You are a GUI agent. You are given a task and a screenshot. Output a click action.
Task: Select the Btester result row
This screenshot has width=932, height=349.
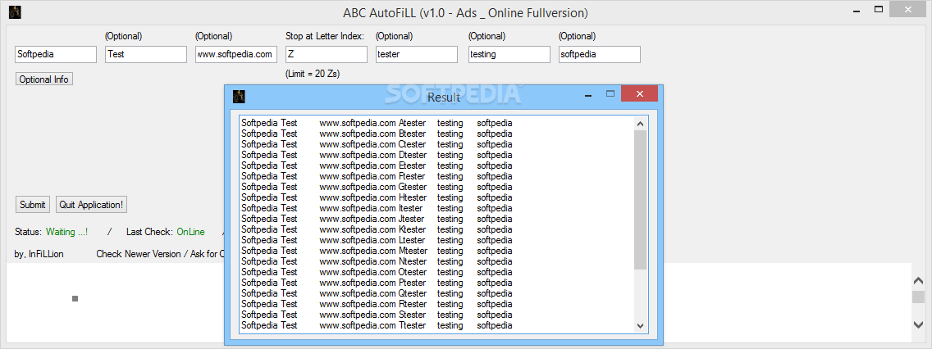coord(377,134)
